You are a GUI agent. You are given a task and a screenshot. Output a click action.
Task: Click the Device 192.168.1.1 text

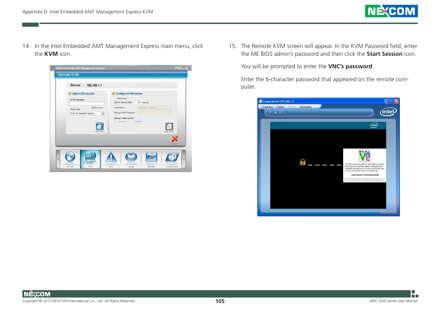(x=86, y=85)
